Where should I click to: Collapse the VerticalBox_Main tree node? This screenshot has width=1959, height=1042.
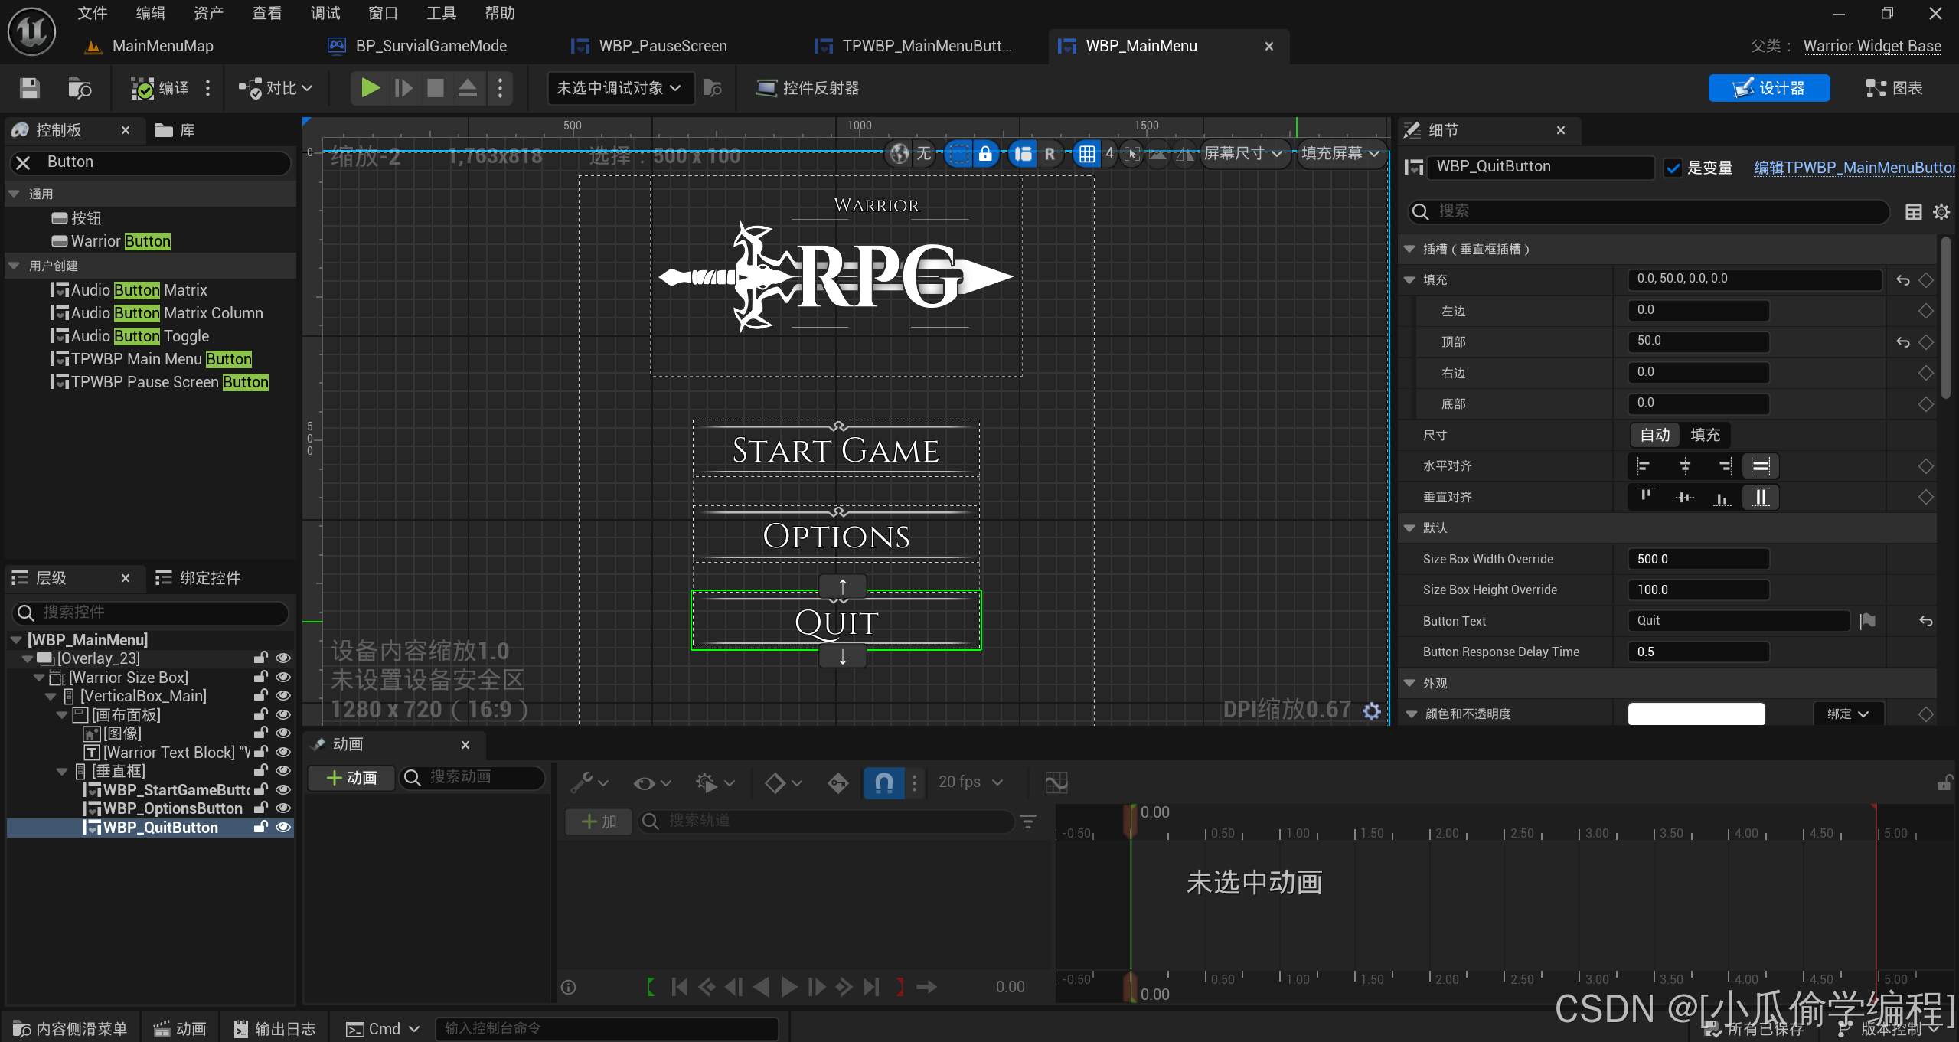(x=51, y=696)
